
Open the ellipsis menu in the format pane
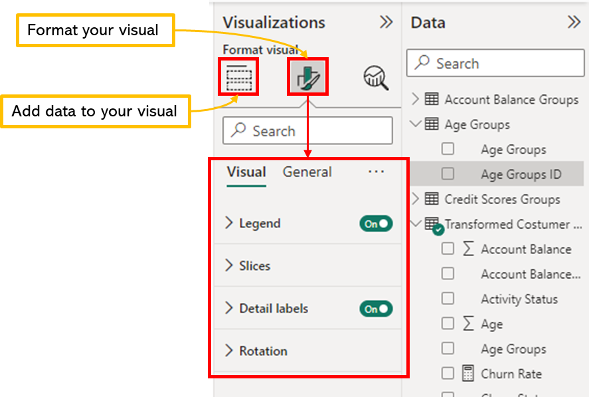(376, 172)
